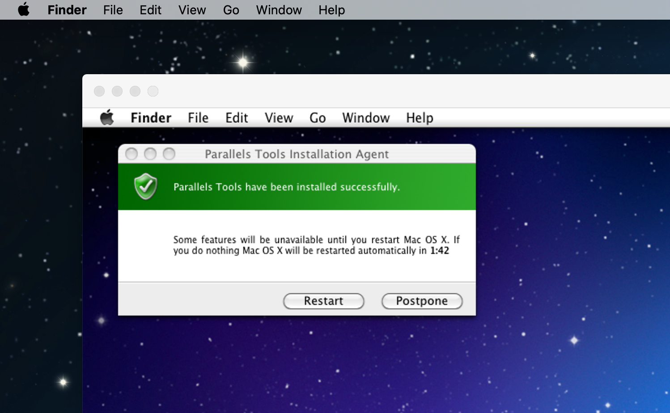670x413 pixels.
Task: Open the host Go menu
Action: 231,10
